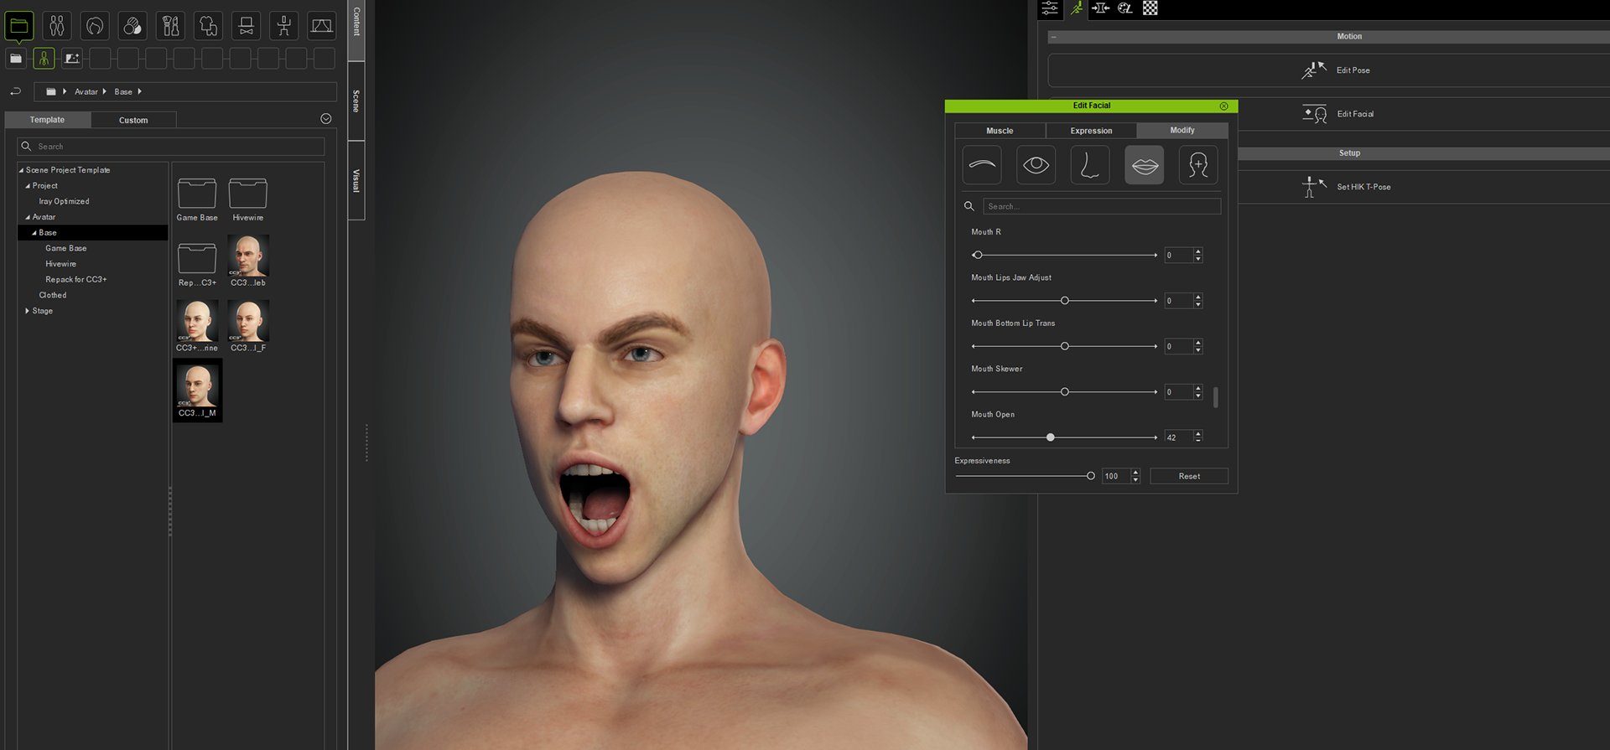Collapse the Base tree node

click(34, 233)
